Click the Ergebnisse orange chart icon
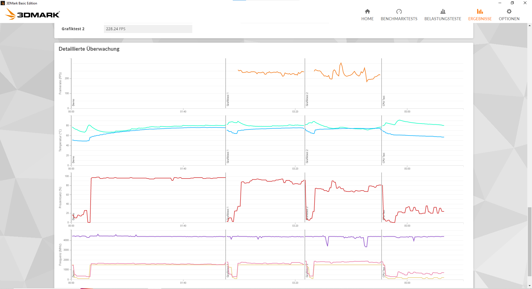The image size is (532, 289). [x=480, y=11]
